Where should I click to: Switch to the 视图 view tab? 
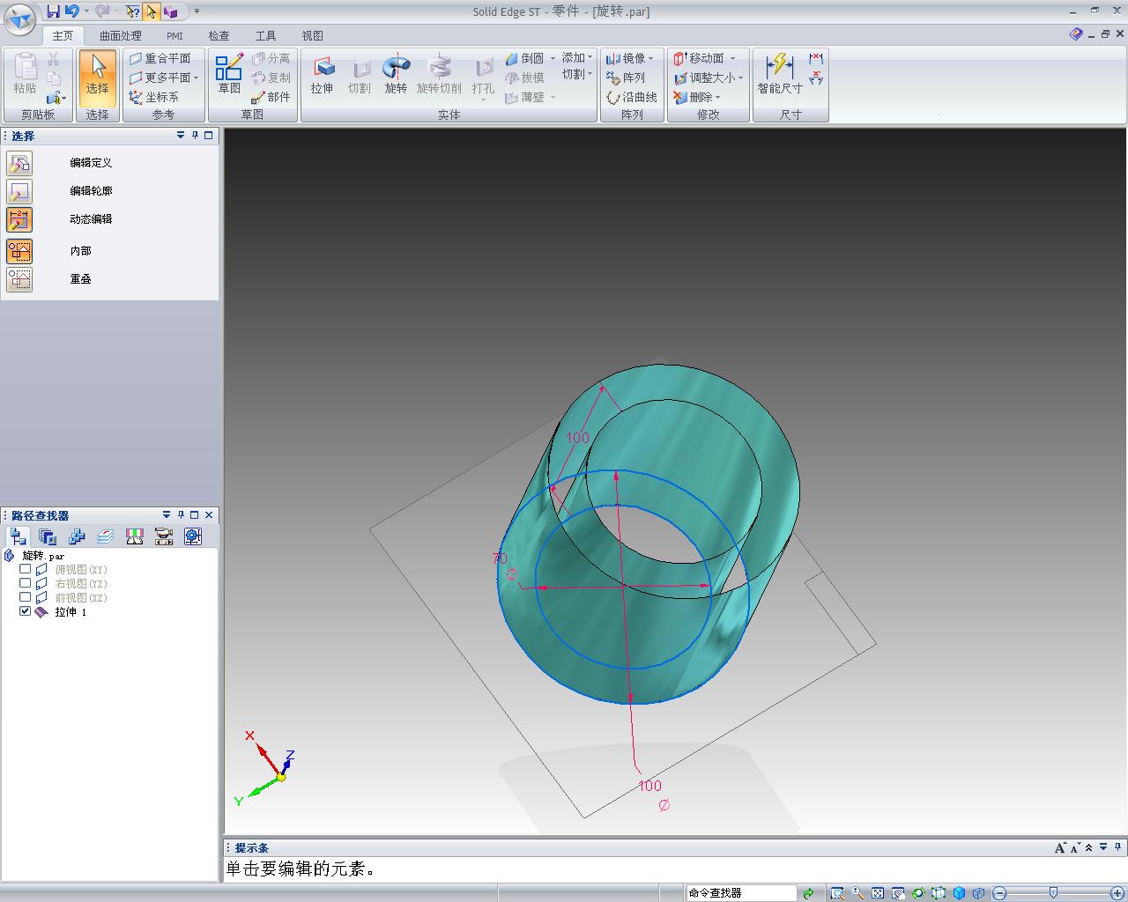(312, 36)
